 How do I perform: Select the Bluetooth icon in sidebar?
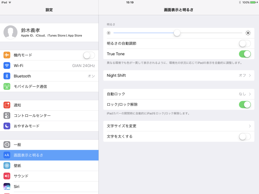pyautogui.click(x=6, y=76)
